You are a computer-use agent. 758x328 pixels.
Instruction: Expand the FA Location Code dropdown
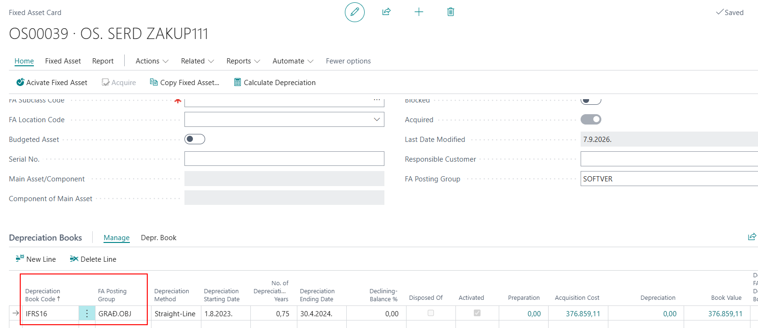coord(377,119)
